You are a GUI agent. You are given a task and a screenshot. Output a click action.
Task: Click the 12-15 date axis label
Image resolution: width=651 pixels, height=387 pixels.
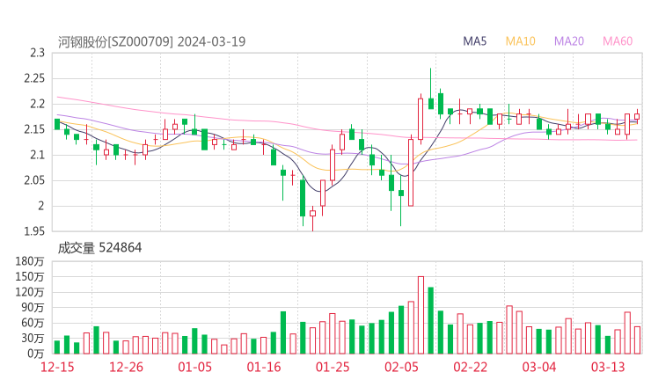[57, 367]
